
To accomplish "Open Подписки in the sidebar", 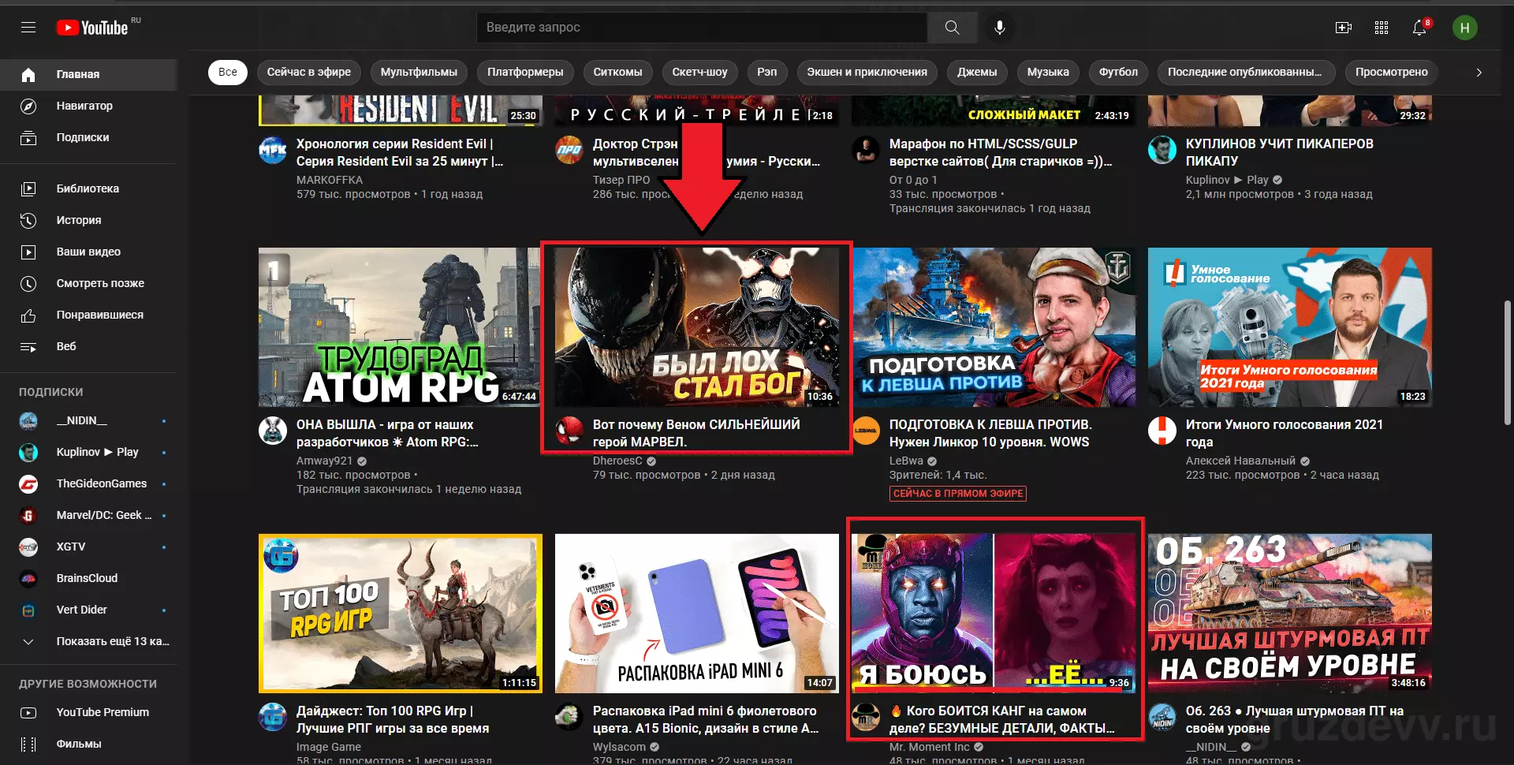I will (88, 137).
